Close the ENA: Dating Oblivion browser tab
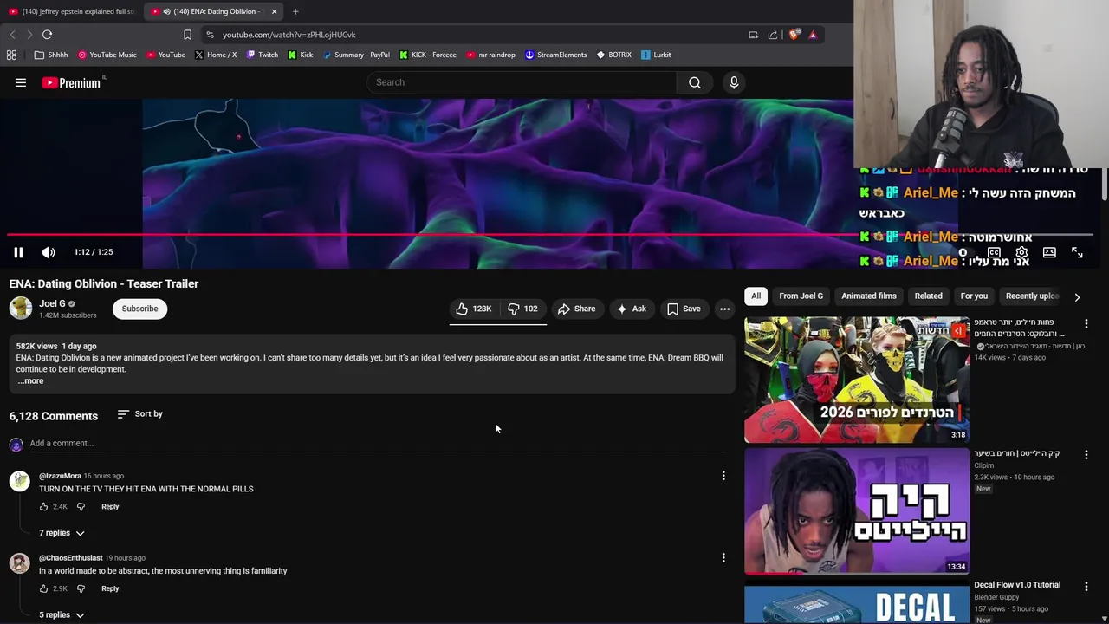This screenshot has height=624, width=1109. tap(274, 11)
